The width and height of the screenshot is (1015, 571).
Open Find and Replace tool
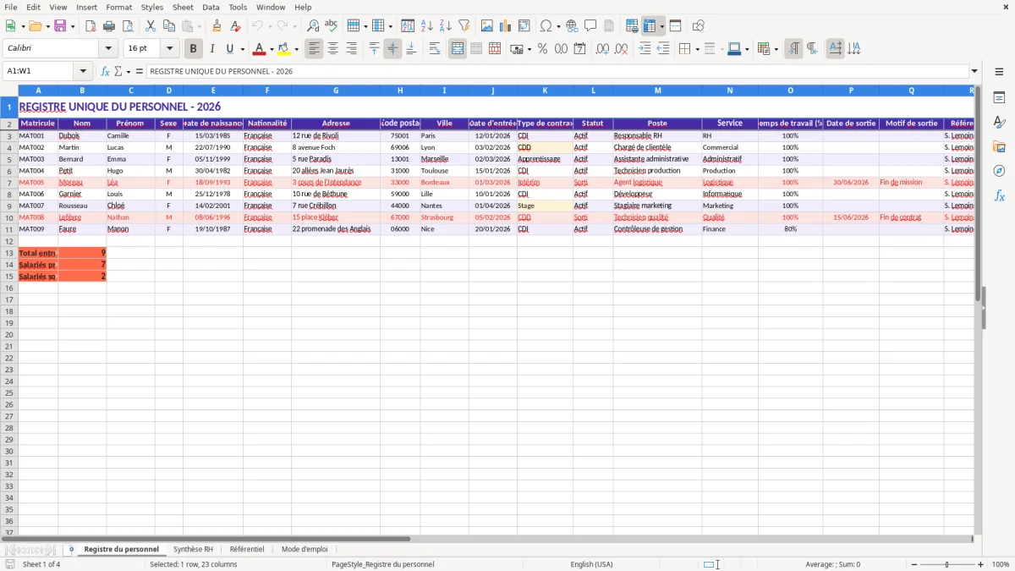pyautogui.click(x=313, y=26)
